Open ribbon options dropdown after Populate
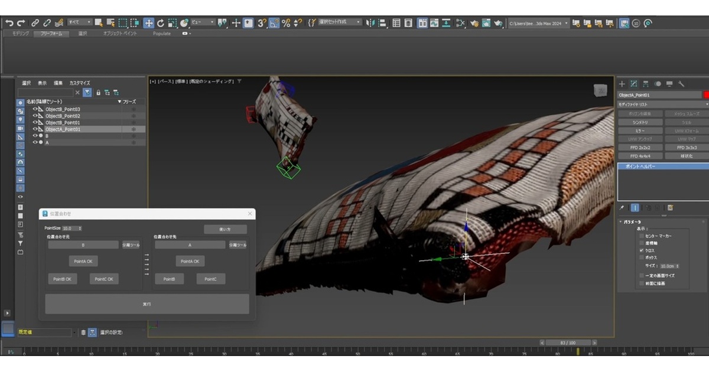 coord(187,34)
